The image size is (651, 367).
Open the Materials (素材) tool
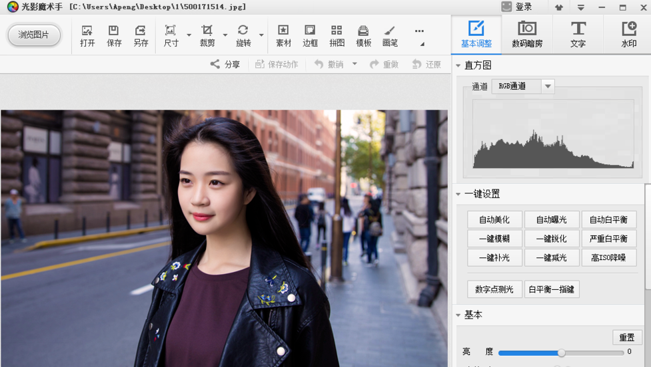click(283, 35)
